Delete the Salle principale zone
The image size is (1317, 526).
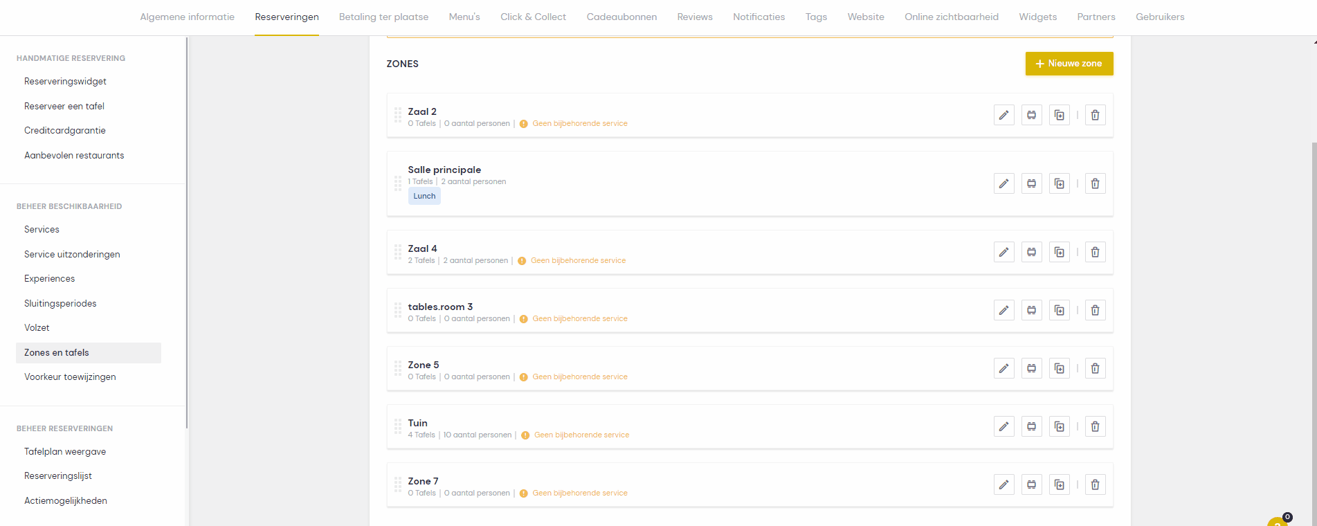[1095, 183]
